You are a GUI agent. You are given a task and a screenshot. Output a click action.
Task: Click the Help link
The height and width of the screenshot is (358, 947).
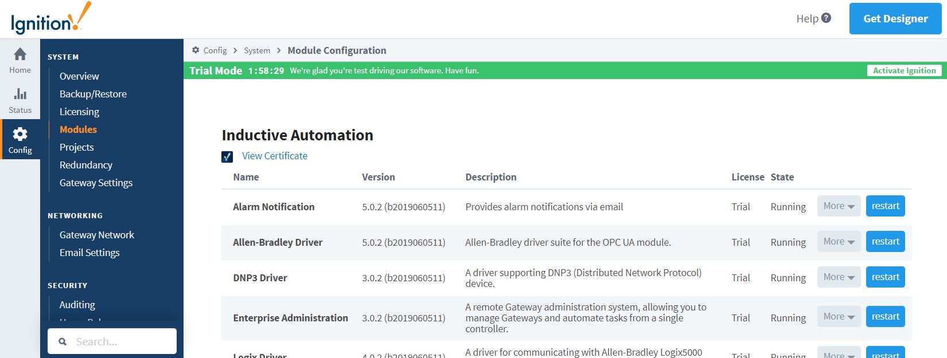(x=807, y=18)
